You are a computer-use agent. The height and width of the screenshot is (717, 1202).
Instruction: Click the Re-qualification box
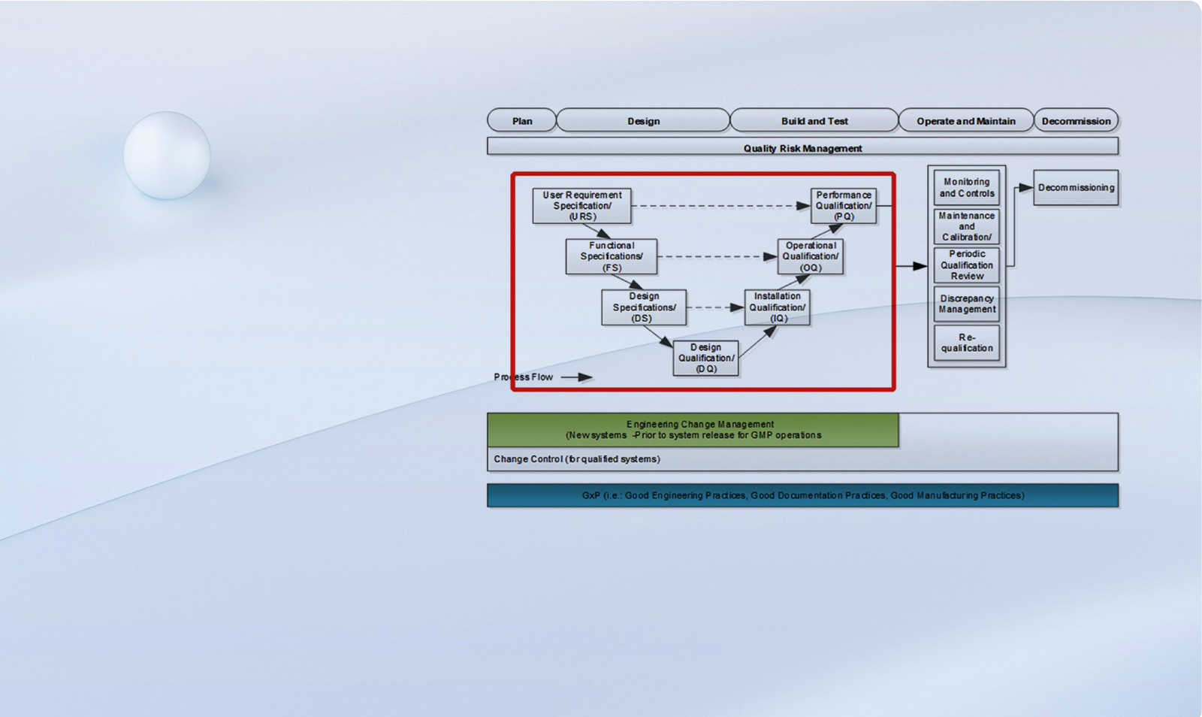(x=967, y=343)
